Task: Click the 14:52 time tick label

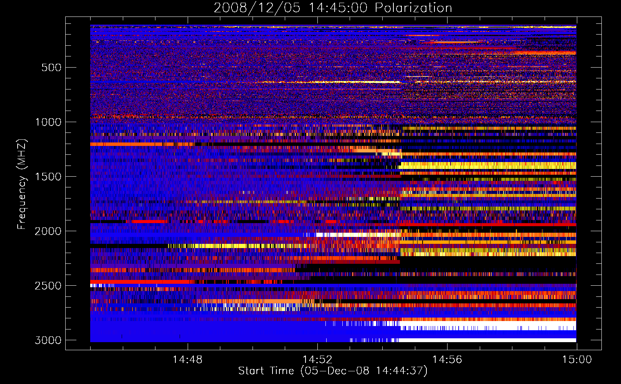Action: click(317, 360)
